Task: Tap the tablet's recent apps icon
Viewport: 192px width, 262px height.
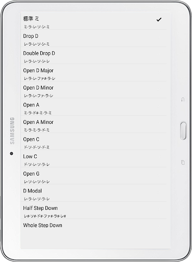Action: (x=183, y=162)
